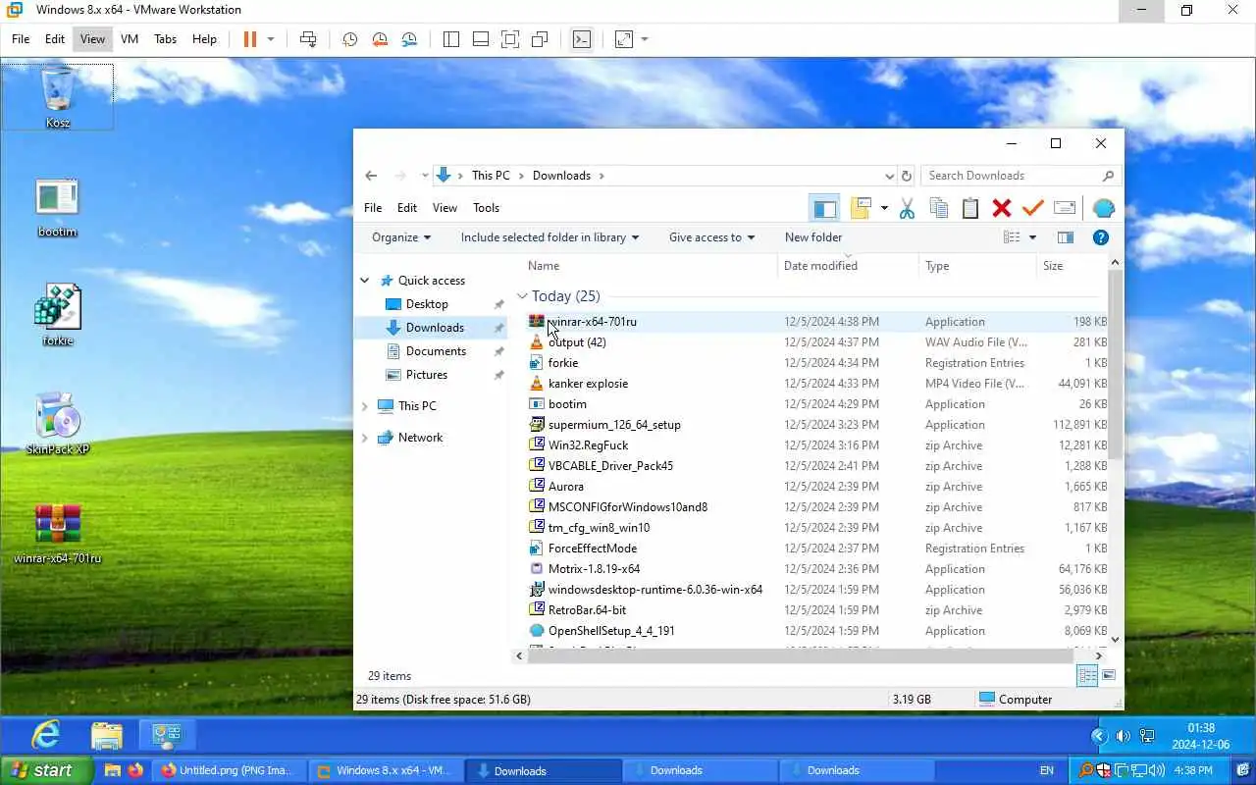Select the forkie desktop registry icon
This screenshot has width=1256, height=785.
tap(58, 315)
